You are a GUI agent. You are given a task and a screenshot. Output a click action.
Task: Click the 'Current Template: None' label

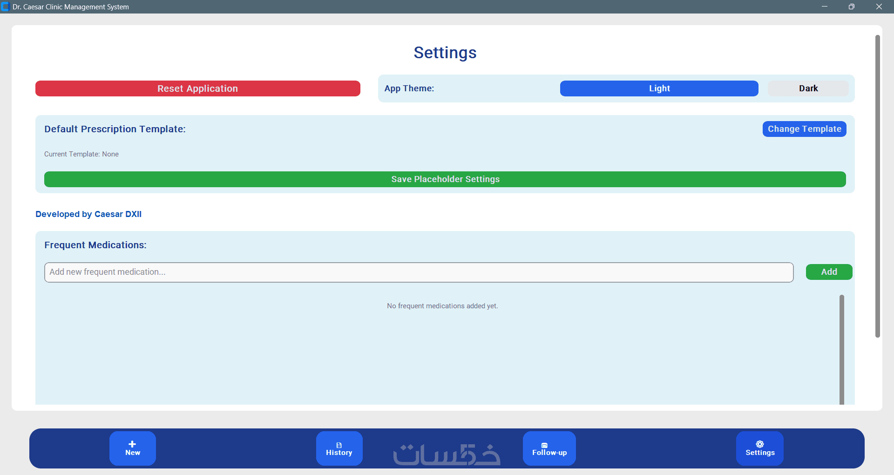click(81, 154)
